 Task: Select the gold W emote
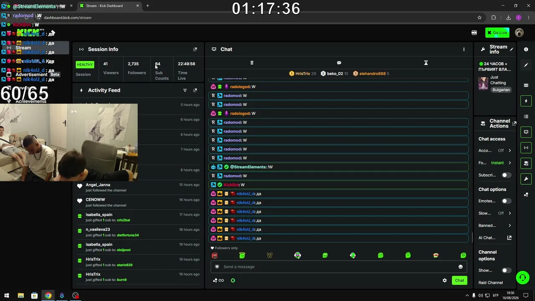[x=270, y=255]
